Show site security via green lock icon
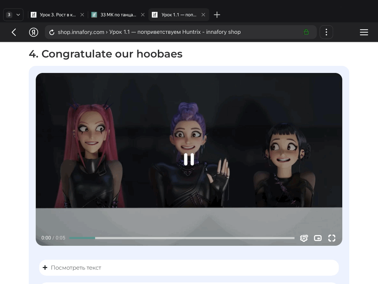Viewport: 378px width, 284px height. click(306, 32)
